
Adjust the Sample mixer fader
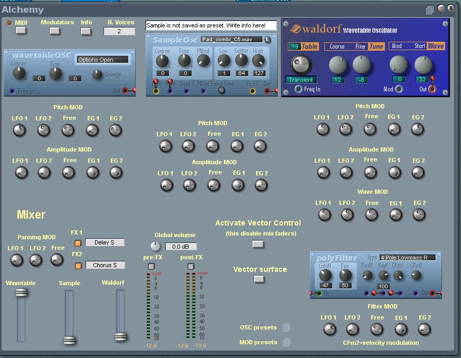point(70,340)
